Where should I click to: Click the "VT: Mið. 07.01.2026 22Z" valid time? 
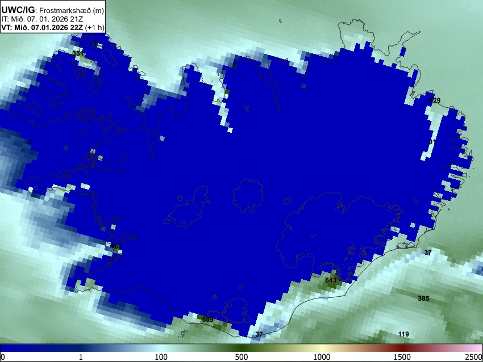pyautogui.click(x=42, y=27)
